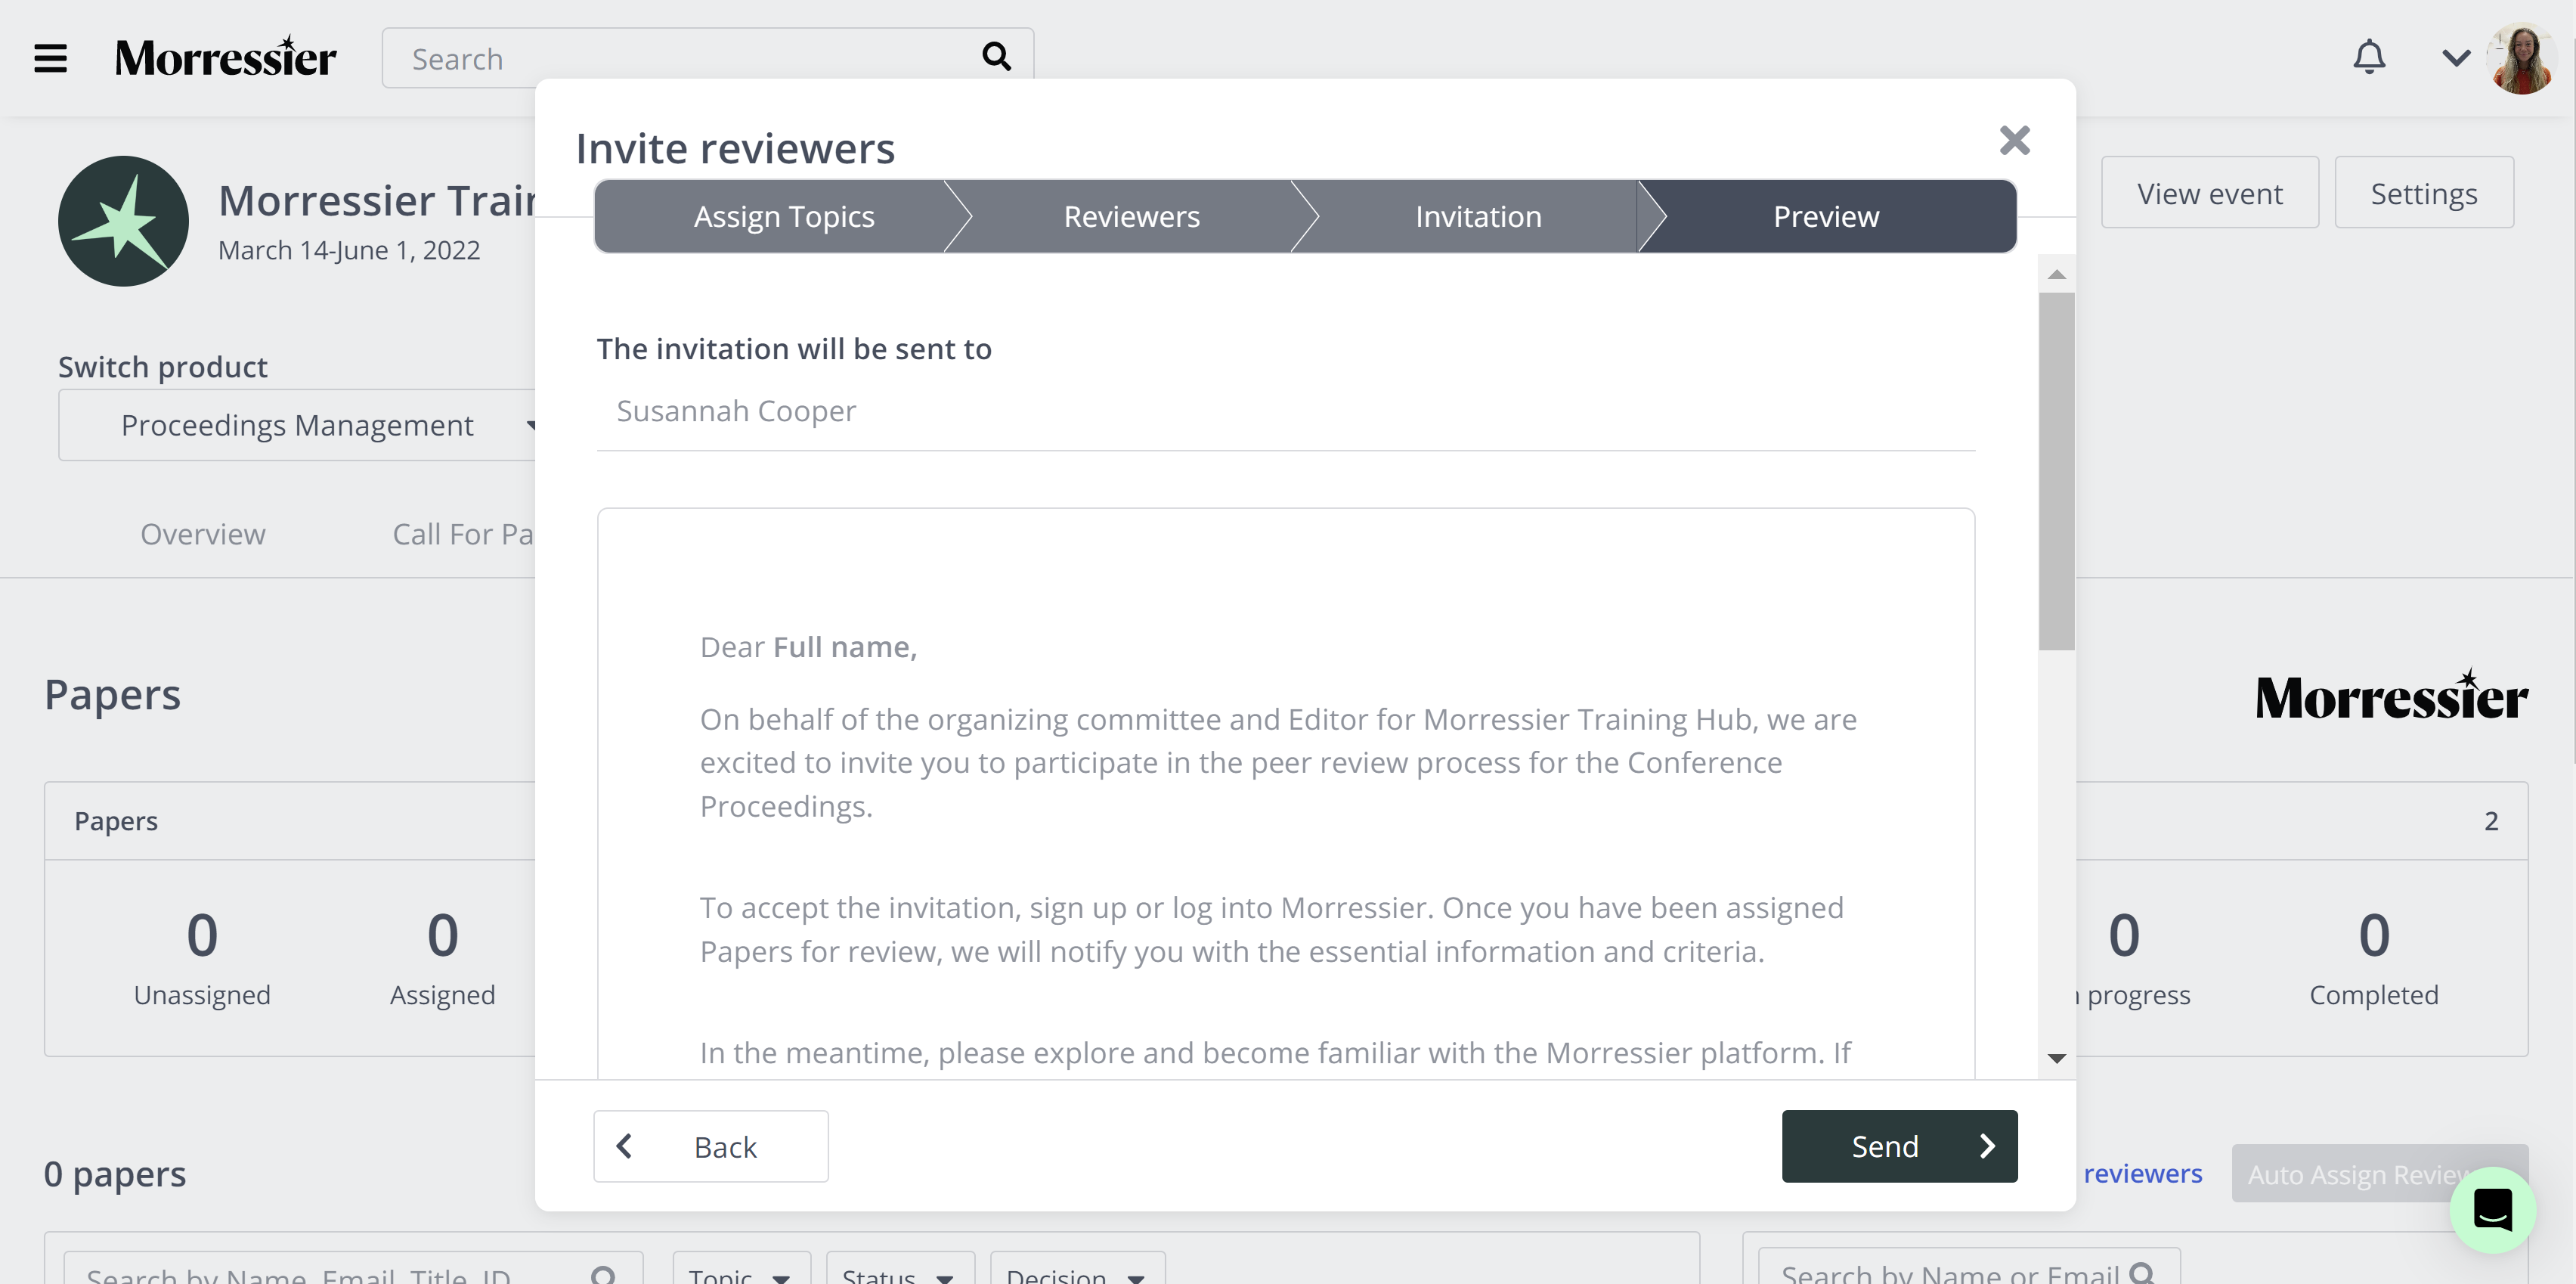The image size is (2576, 1284).
Task: Go to the Reviewers step
Action: pyautogui.click(x=1131, y=216)
